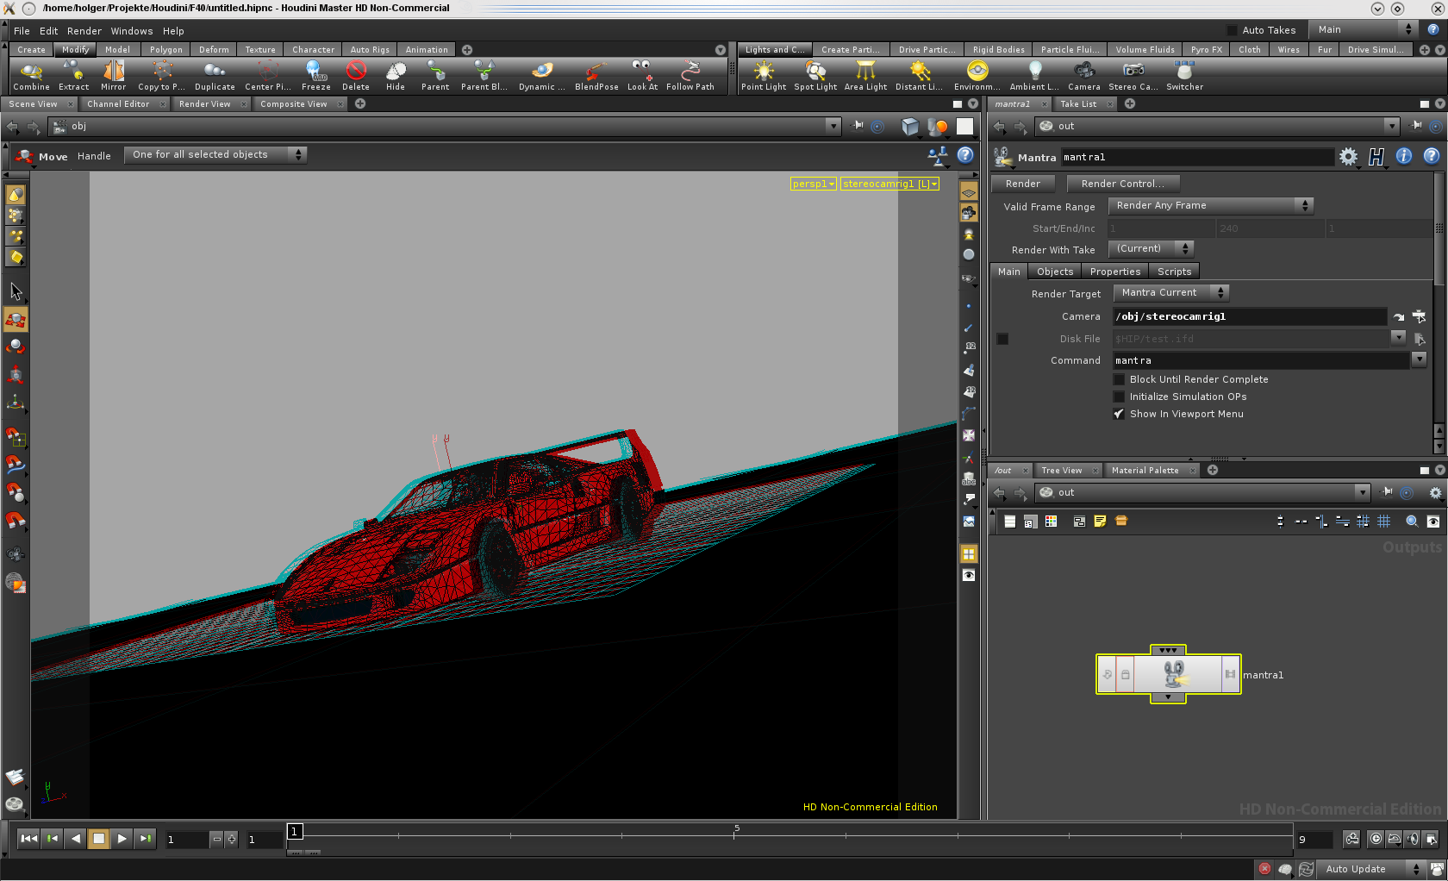This screenshot has width=1448, height=881.
Task: Toggle Initialize Simulation OPs checkbox
Action: [1119, 397]
